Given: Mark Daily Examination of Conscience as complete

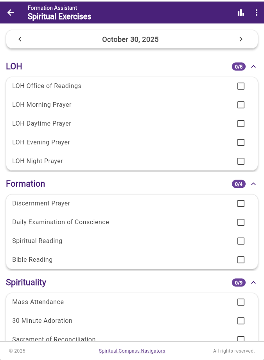Looking at the screenshot, I should coord(241,222).
